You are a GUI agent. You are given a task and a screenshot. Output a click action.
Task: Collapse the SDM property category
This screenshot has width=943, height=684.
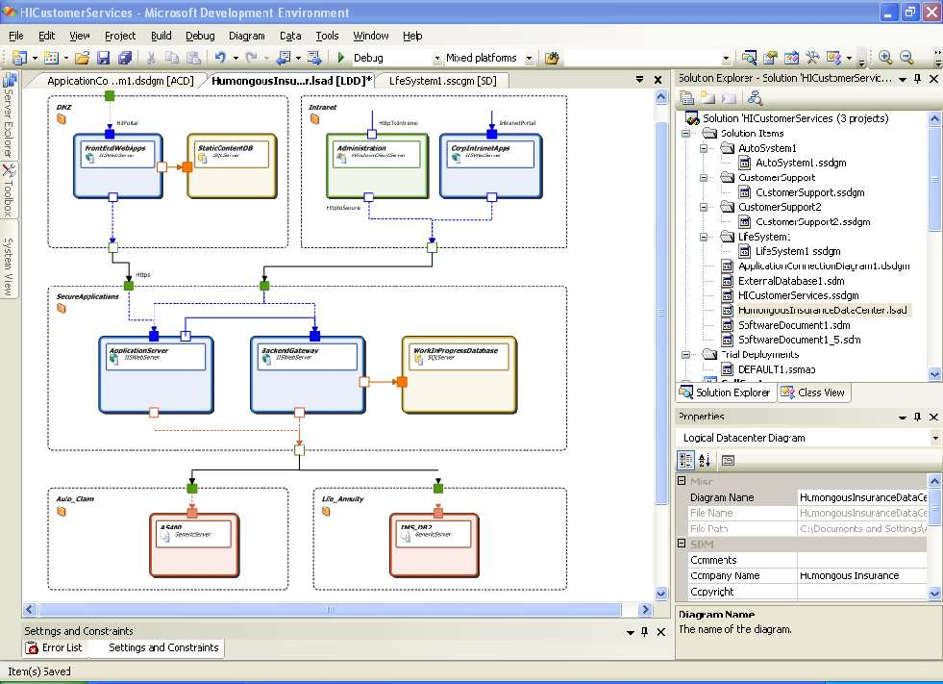[682, 544]
